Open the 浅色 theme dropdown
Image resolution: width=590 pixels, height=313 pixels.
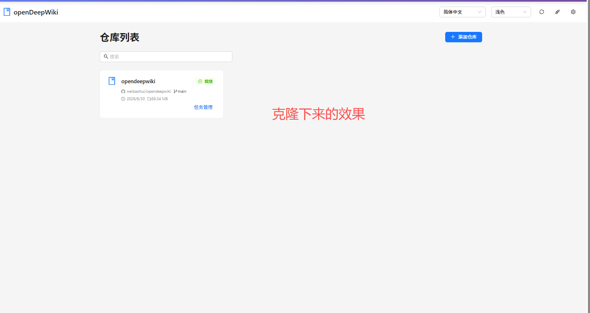click(x=511, y=12)
